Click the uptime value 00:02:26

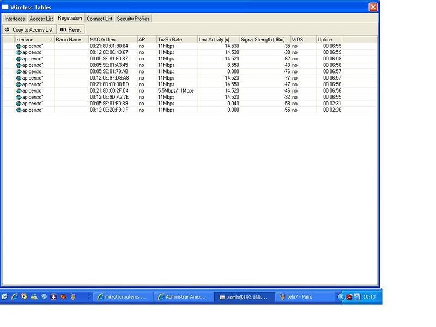pyautogui.click(x=332, y=110)
